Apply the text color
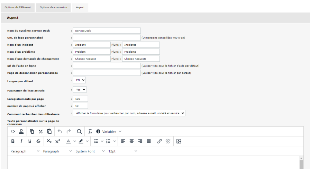 tap(68, 141)
